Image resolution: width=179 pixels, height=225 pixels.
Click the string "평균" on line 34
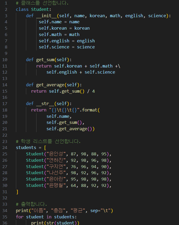coord(78,211)
